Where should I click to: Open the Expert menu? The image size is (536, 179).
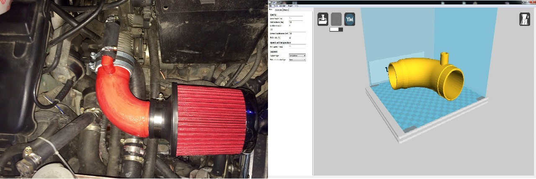pos(290,6)
